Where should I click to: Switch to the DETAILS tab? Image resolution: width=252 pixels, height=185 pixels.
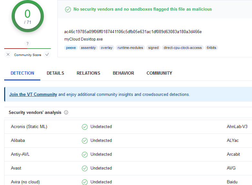55,73
